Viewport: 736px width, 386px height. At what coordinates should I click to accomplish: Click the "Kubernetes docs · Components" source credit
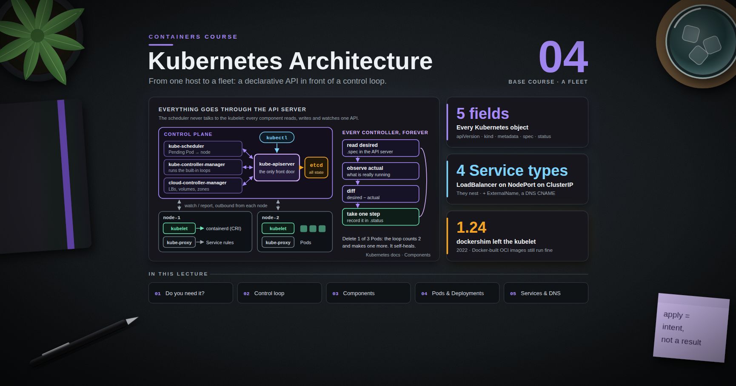398,255
